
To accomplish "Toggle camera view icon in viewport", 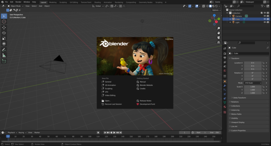I will (x=219, y=37).
